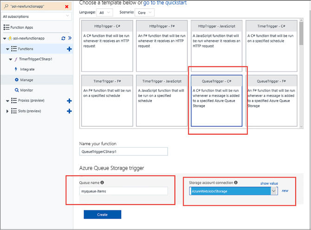Choose the QueueTrigger - C# template
The width and height of the screenshot is (311, 230).
pyautogui.click(x=216, y=101)
